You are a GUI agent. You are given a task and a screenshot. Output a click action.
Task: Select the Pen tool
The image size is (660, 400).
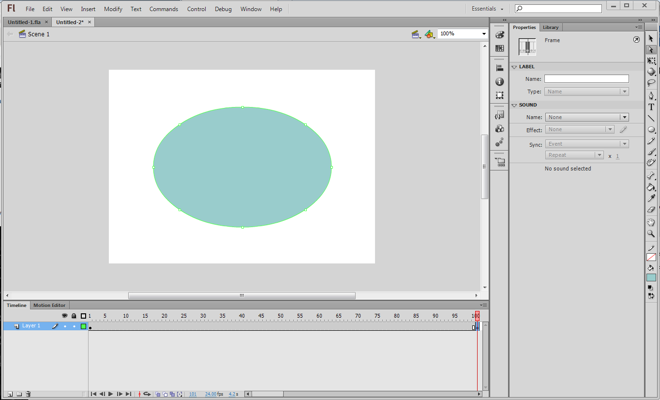(651, 95)
